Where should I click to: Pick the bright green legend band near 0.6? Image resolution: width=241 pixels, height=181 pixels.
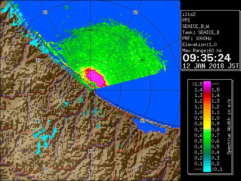(x=207, y=135)
